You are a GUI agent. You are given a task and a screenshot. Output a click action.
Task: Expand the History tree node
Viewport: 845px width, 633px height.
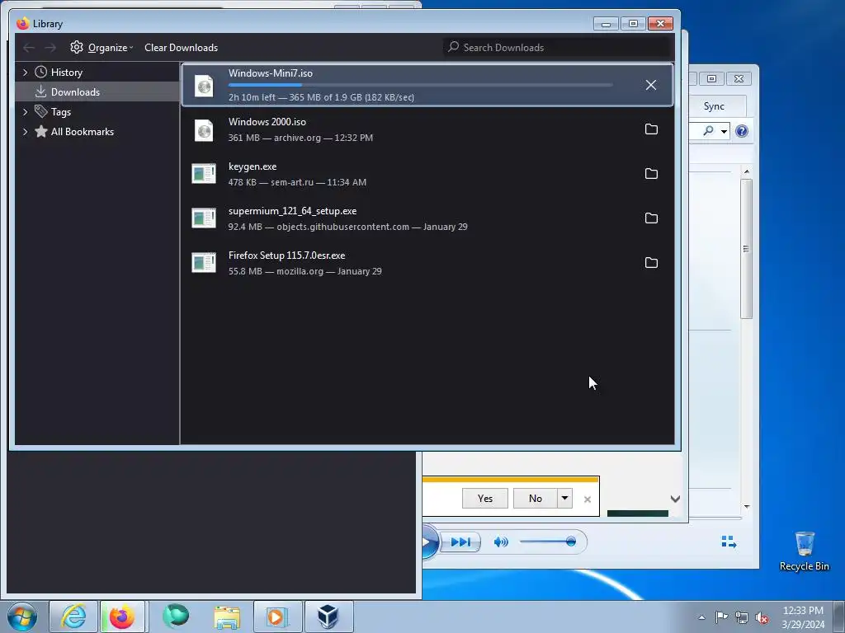point(25,73)
